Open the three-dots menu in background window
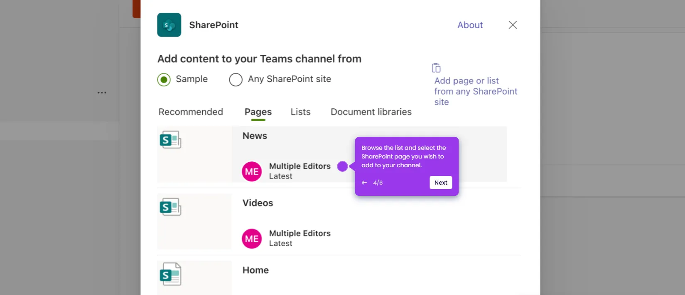685x295 pixels. click(x=102, y=93)
